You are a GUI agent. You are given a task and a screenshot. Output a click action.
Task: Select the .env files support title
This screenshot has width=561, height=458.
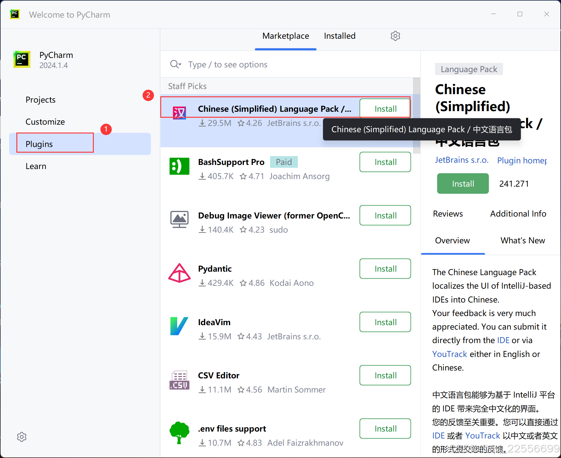(232, 429)
